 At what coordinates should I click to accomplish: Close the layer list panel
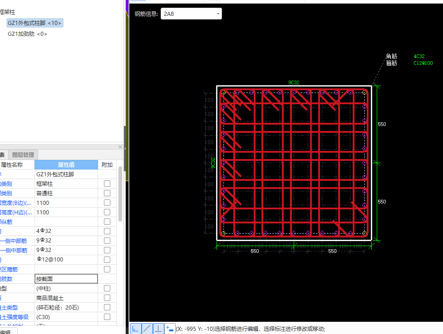(x=120, y=147)
